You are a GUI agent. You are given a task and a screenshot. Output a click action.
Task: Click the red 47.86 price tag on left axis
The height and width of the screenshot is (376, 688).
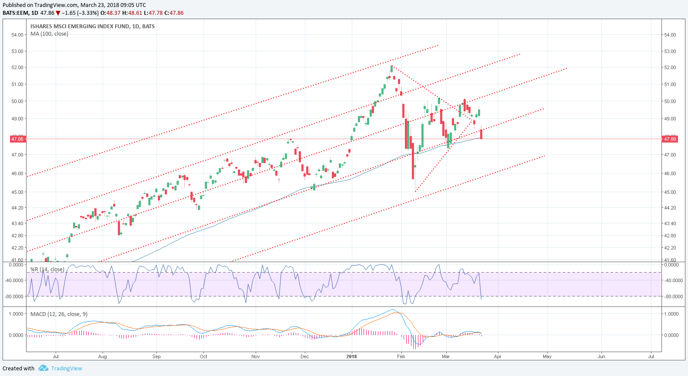pos(17,139)
